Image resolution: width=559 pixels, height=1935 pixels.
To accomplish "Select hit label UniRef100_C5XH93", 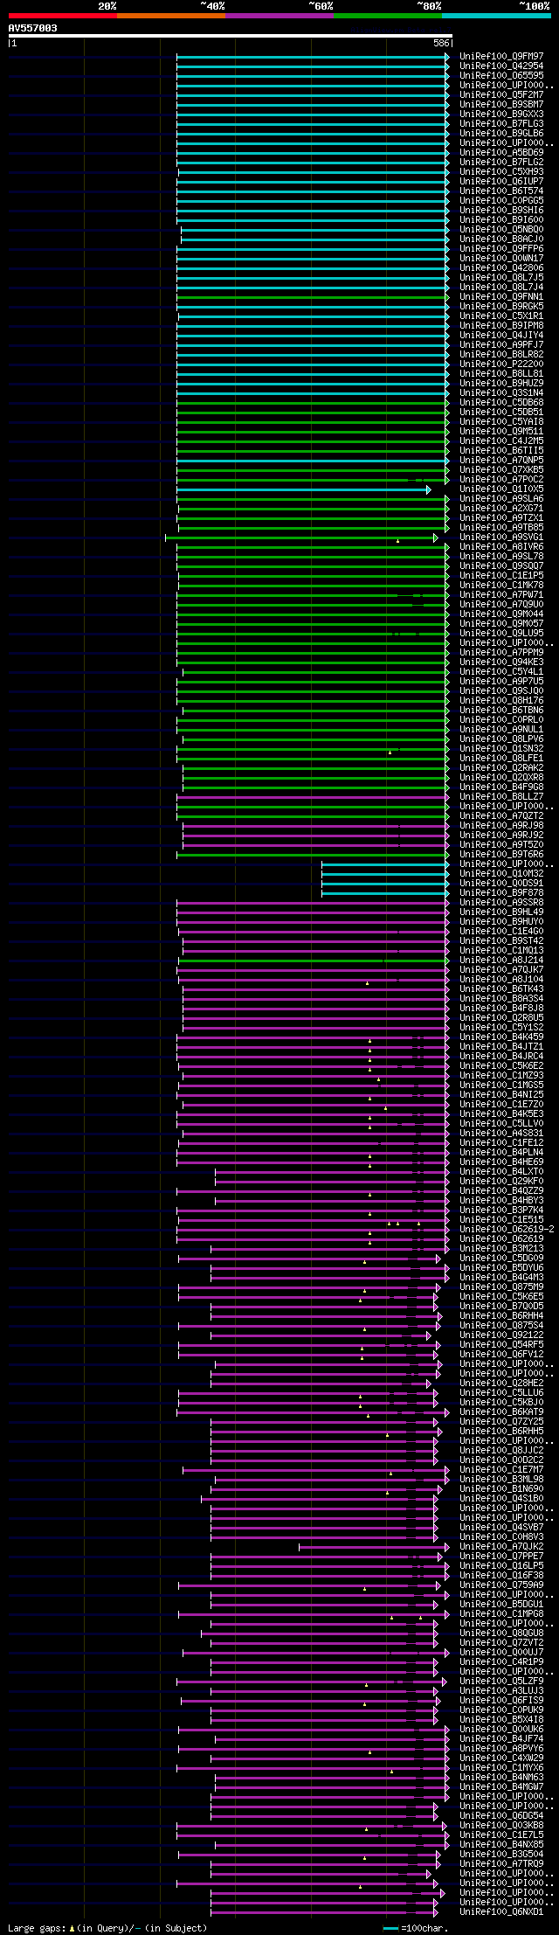I will 501,171.
